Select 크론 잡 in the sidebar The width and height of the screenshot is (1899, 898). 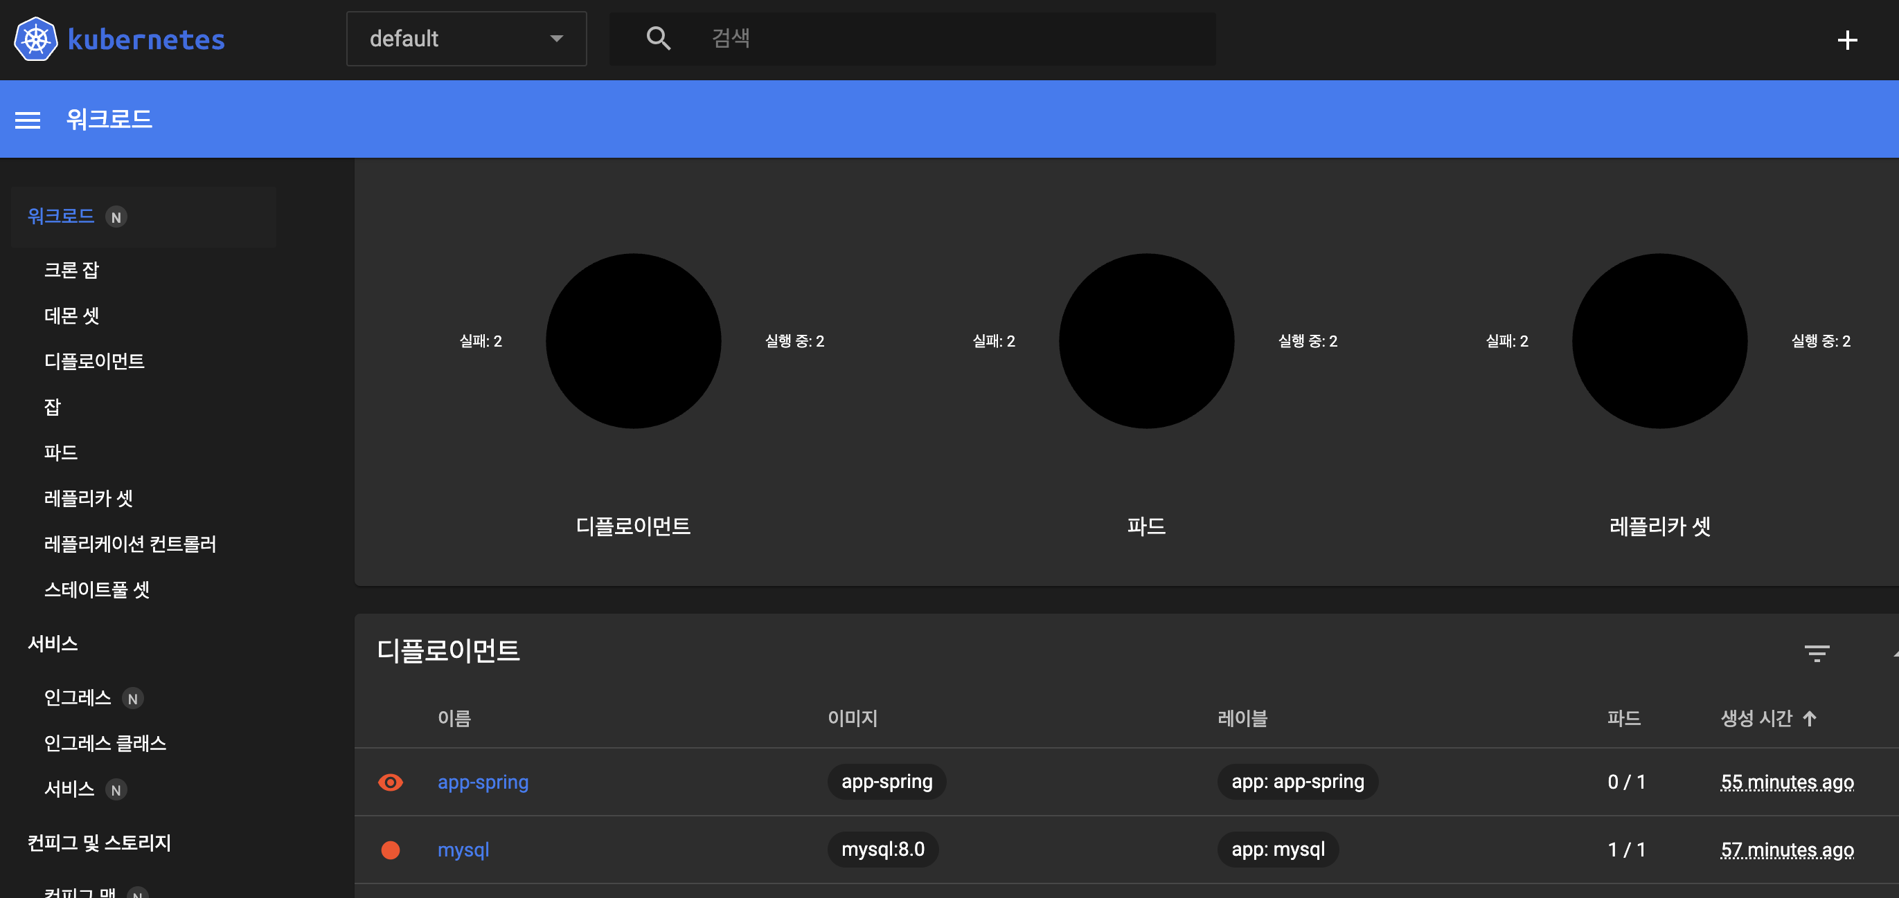71,270
